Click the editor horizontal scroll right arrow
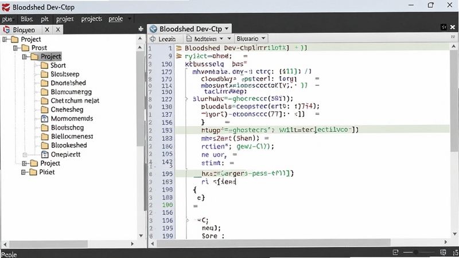Screen dimensions: 459x258 click(x=446, y=242)
